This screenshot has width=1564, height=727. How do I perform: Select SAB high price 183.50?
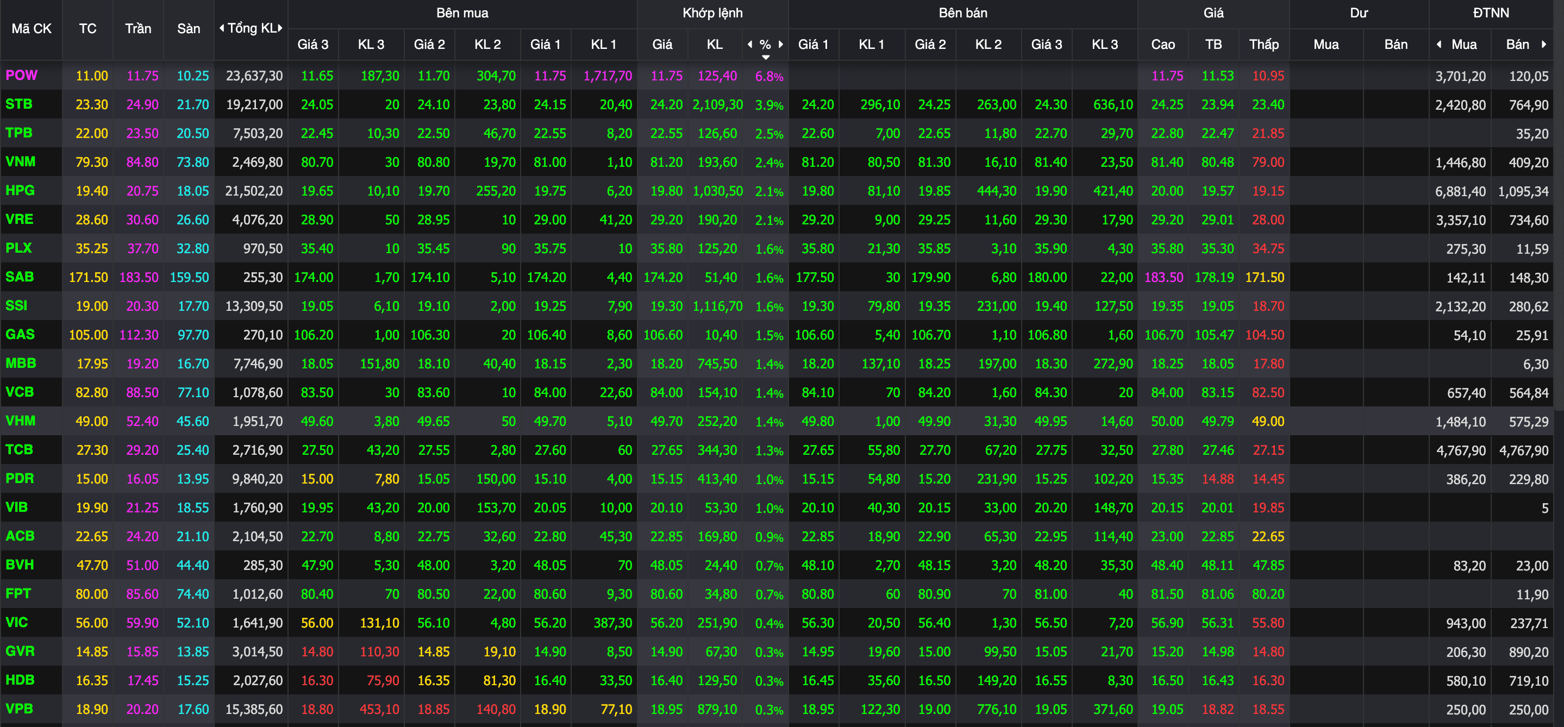1163,277
